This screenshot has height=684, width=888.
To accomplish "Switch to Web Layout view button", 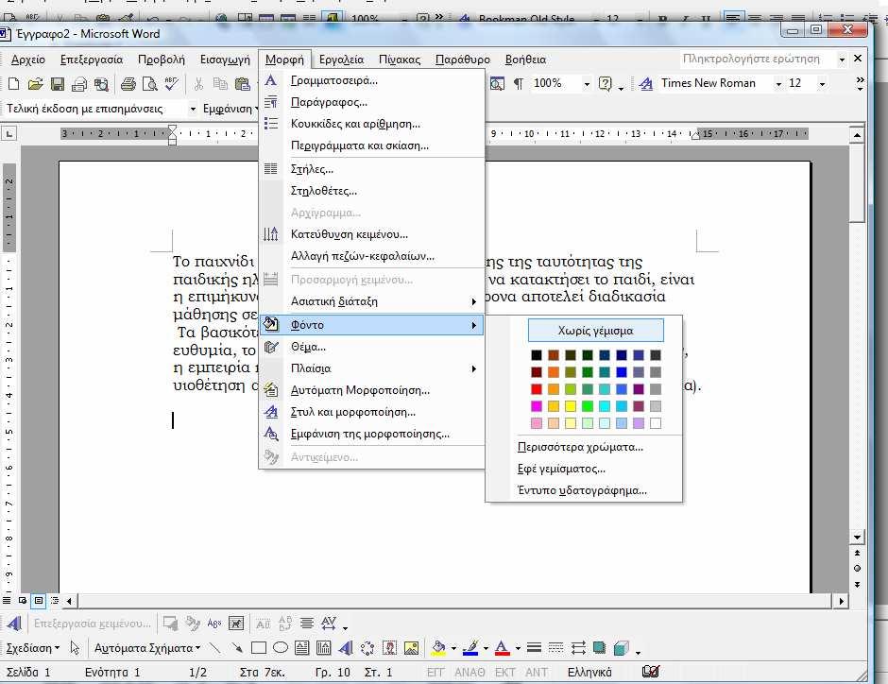I will tap(23, 600).
